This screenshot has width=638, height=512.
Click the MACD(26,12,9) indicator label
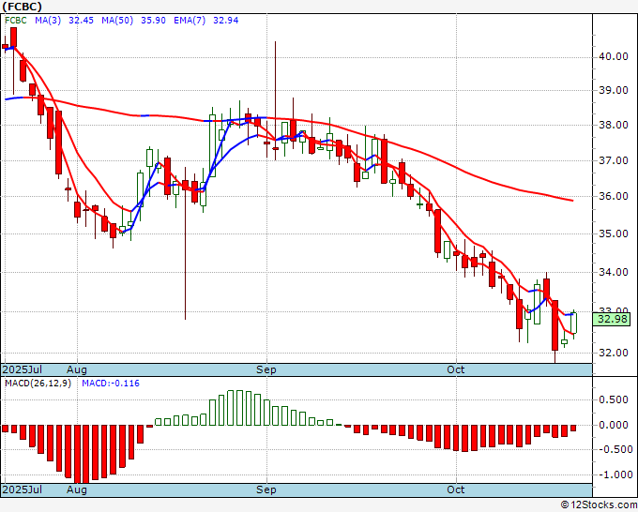coord(38,384)
